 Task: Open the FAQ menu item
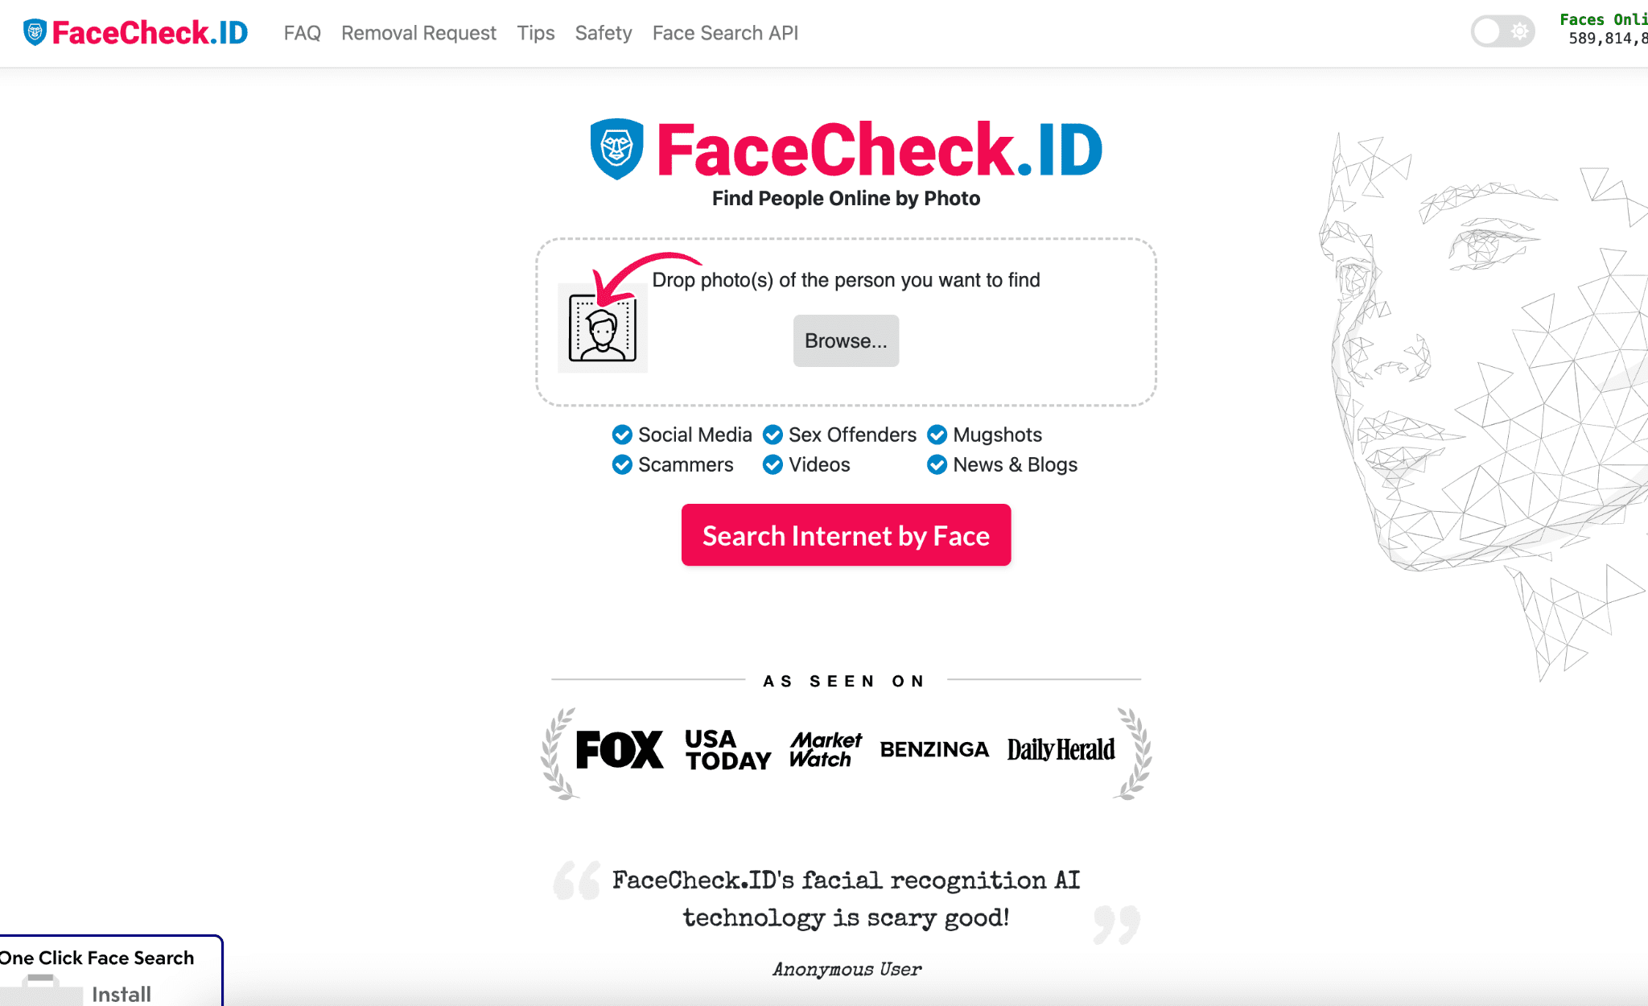tap(303, 32)
